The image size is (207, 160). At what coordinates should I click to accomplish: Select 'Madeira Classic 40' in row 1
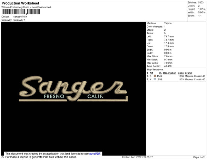pyautogui.click(x=195, y=76)
